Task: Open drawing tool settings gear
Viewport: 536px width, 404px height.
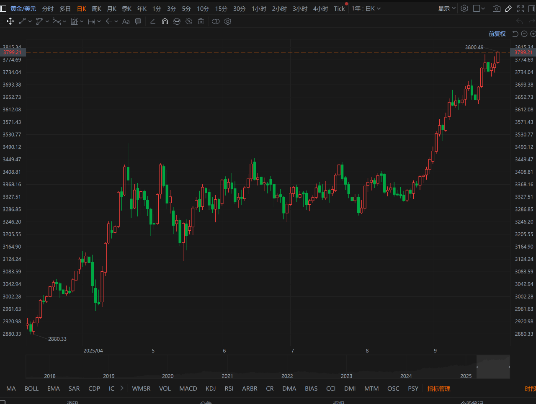Action: coord(228,21)
